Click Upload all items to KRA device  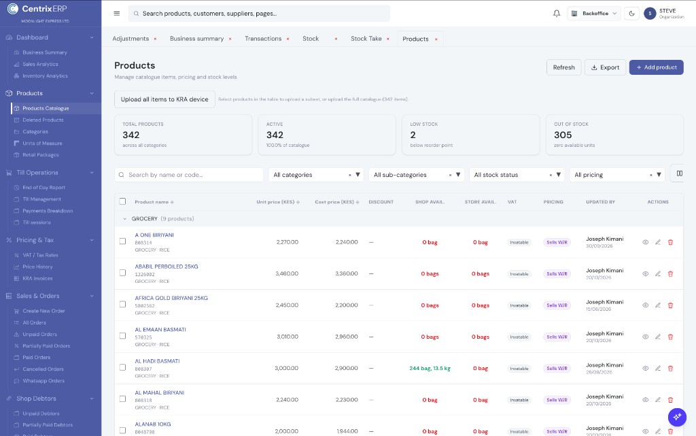(164, 99)
